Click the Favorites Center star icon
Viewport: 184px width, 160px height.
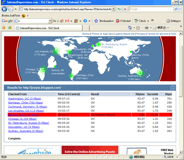tap(4, 28)
